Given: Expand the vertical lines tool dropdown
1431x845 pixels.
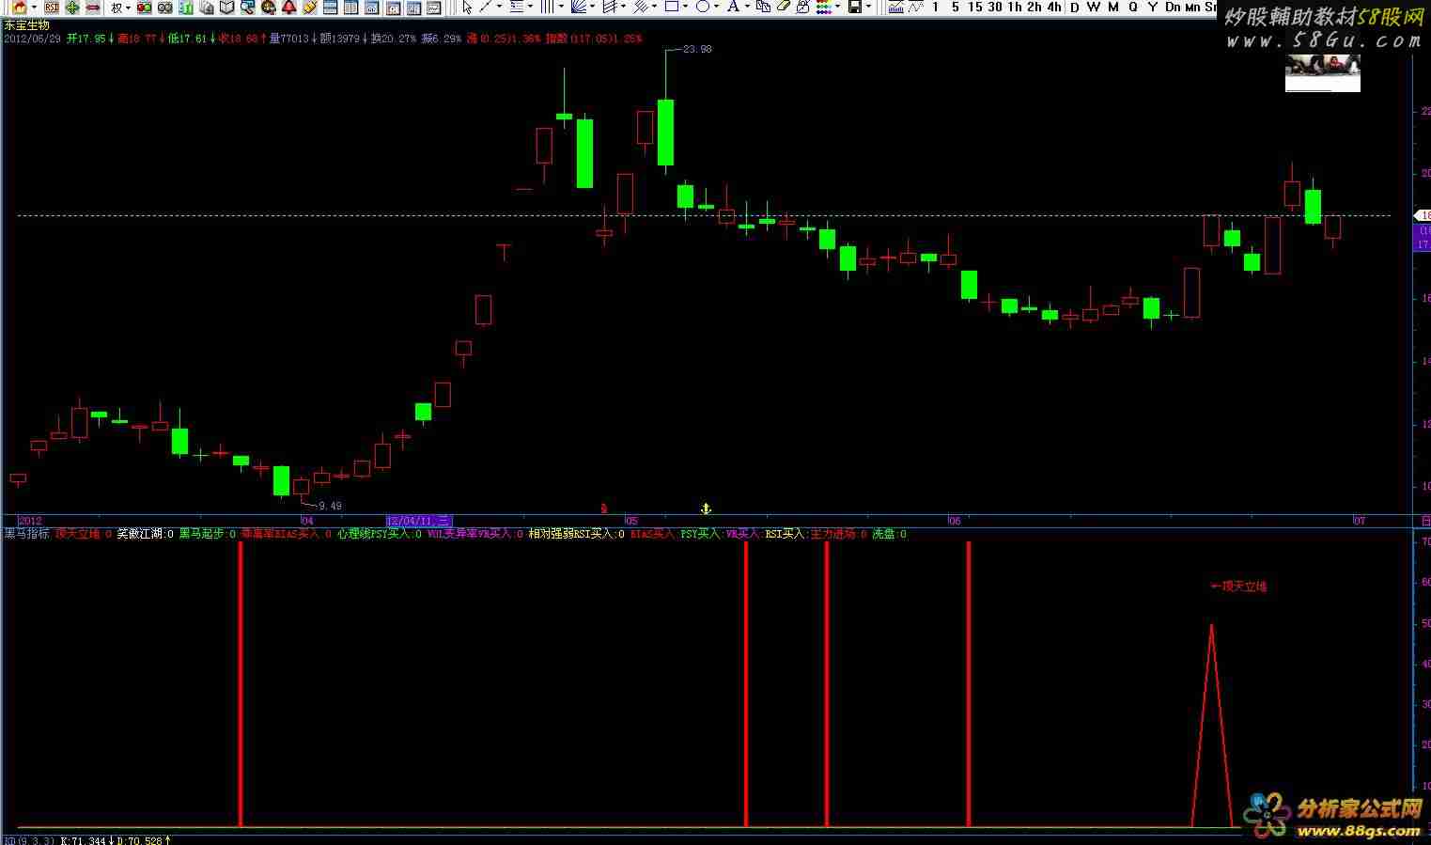Looking at the screenshot, I should coord(561,8).
